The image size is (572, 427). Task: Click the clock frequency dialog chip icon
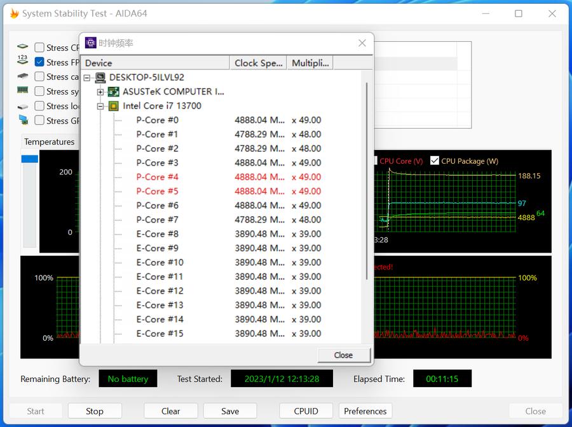coord(91,43)
